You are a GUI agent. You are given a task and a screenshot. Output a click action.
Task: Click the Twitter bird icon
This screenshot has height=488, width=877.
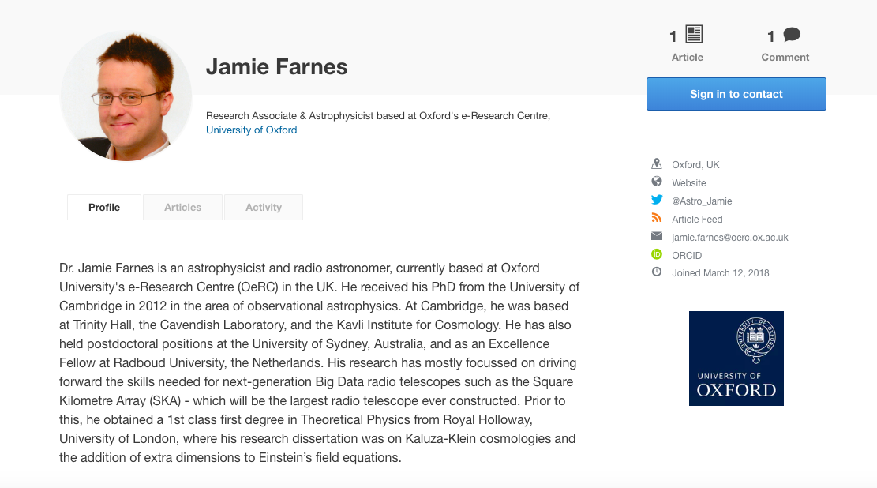point(656,201)
